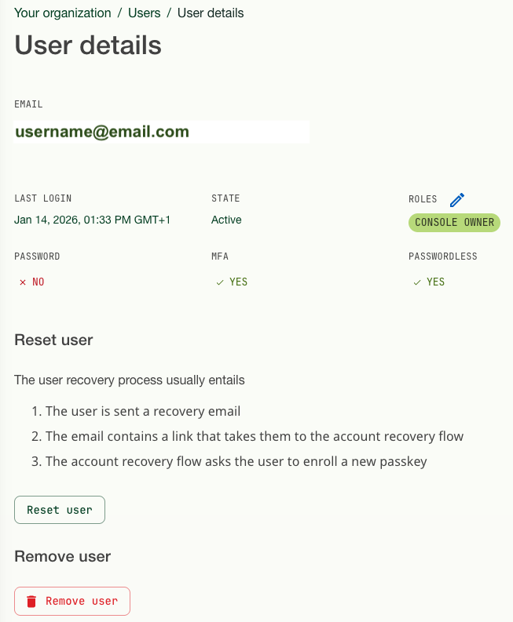This screenshot has height=622, width=513.
Task: Click the pencil icon to edit roles
Action: [457, 199]
